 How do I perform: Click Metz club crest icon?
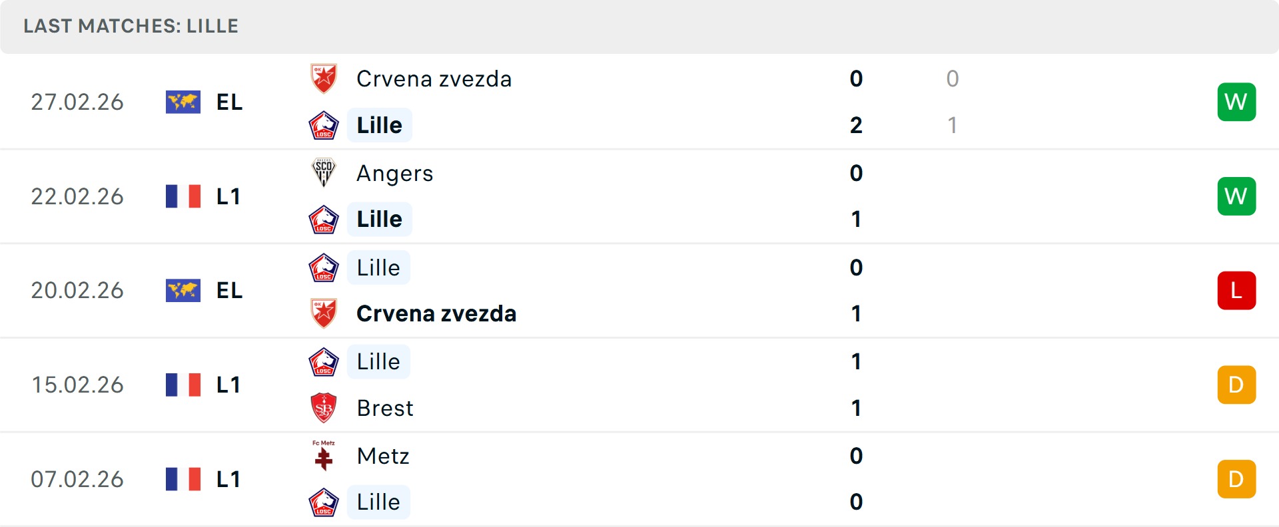click(x=324, y=456)
